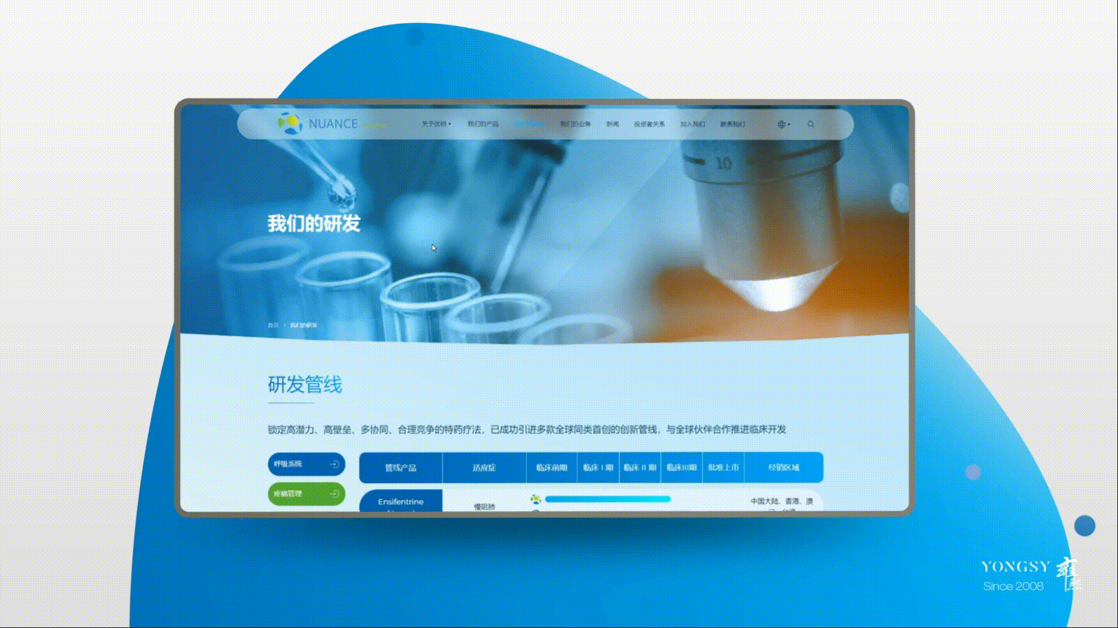Open the globe language selector

(x=783, y=124)
